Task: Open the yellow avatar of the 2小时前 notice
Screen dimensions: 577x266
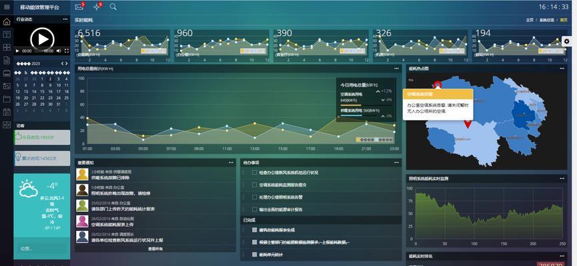Action: tap(83, 174)
